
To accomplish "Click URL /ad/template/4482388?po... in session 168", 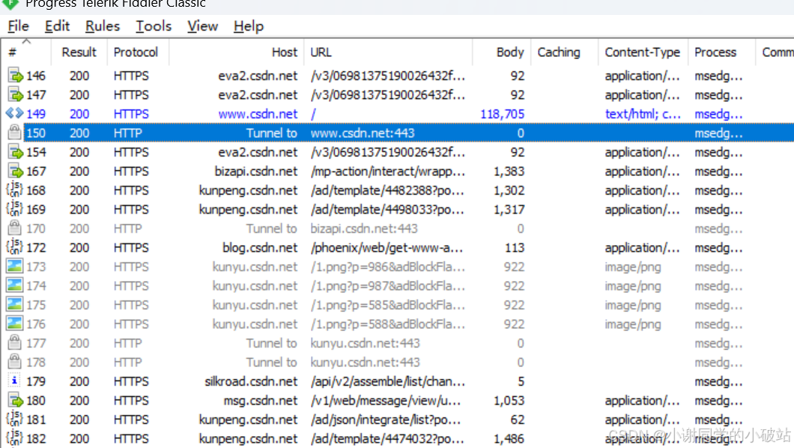I will [388, 191].
